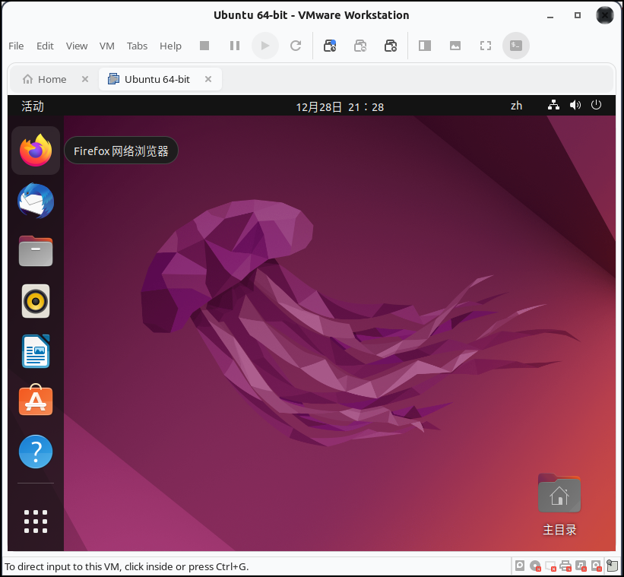Toggle the library sidebar panel
Image resolution: width=624 pixels, height=577 pixels.
pos(425,46)
